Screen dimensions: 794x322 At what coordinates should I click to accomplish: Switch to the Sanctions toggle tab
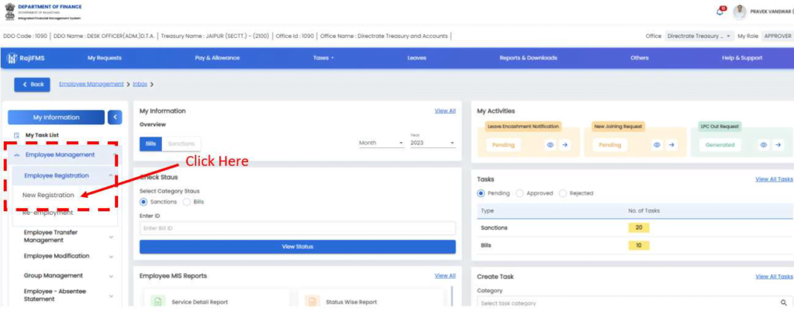[181, 144]
